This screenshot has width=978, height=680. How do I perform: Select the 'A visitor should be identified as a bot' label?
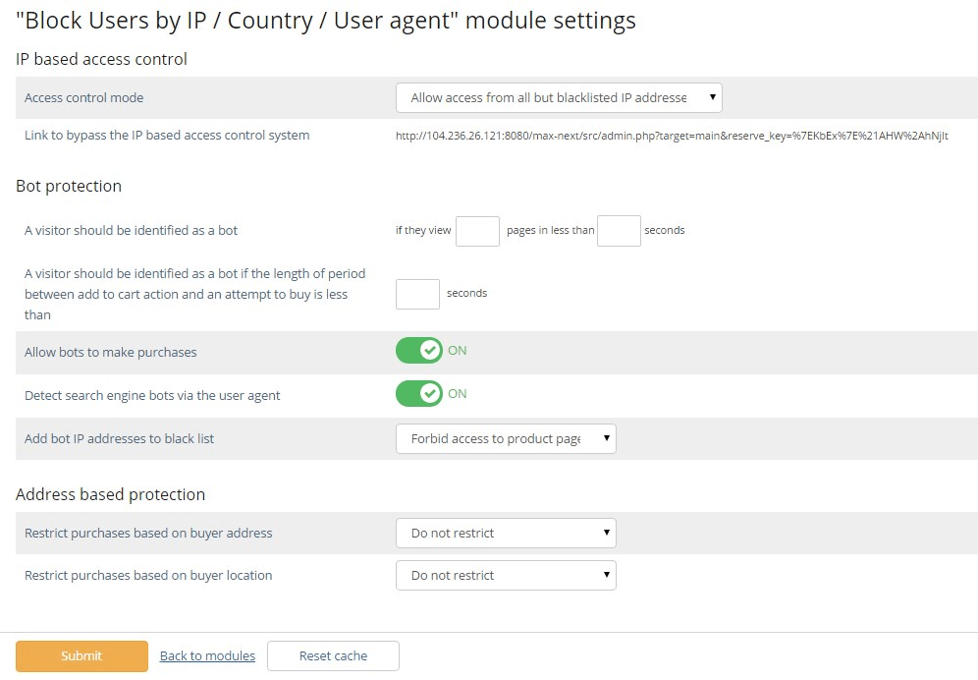pos(131,230)
